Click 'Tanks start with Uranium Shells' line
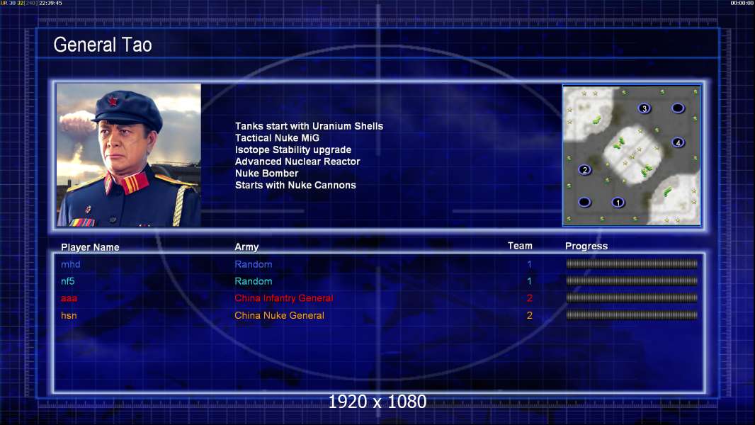The width and height of the screenshot is (755, 425). [x=309, y=126]
